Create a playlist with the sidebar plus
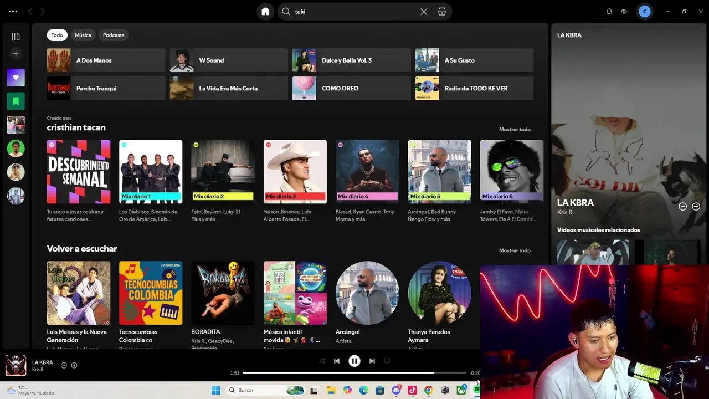709x399 pixels. click(16, 54)
